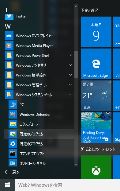Open the Finding Dory store tile
This screenshot has height=191, width=120.
96,128
